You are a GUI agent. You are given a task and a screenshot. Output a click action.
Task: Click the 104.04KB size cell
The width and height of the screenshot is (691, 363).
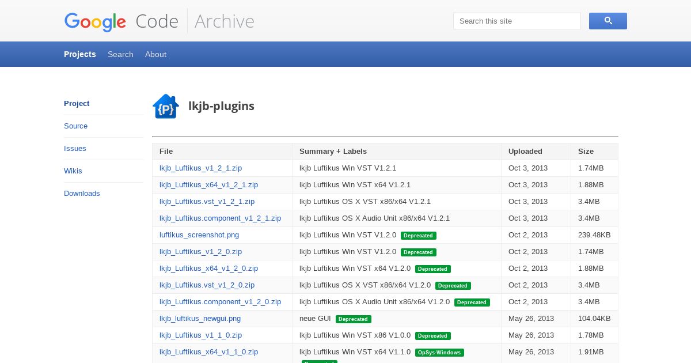[594, 319]
